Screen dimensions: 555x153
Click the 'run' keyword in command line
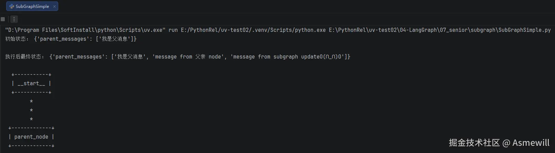coord(173,30)
